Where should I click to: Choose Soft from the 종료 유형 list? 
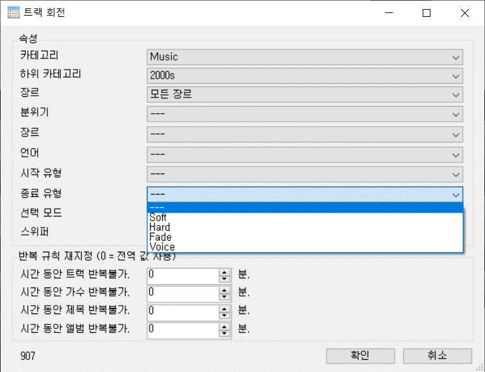point(305,217)
